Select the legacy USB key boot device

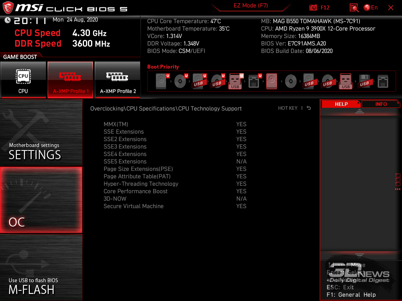click(345, 81)
